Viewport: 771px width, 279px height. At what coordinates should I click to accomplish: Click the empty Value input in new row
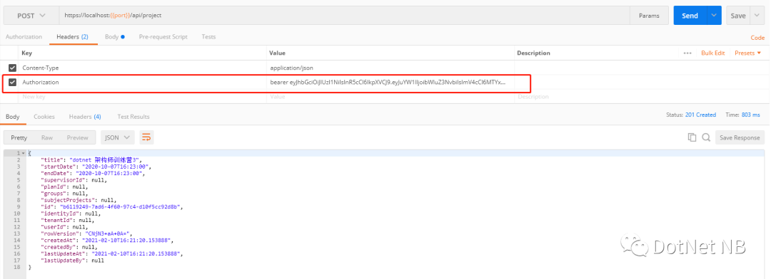coord(391,97)
